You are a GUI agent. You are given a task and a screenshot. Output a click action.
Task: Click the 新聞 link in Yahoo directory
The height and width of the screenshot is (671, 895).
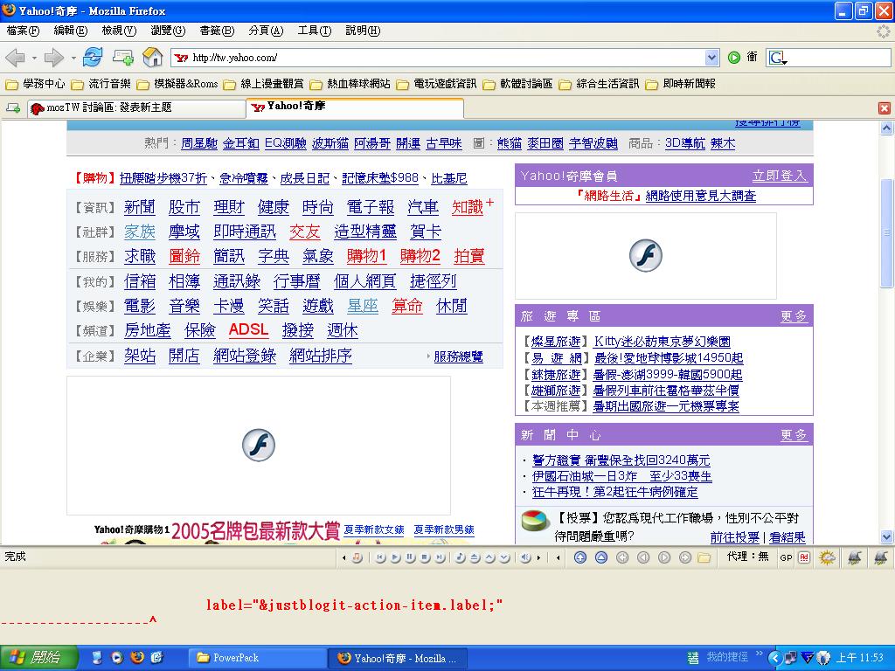tap(140, 207)
